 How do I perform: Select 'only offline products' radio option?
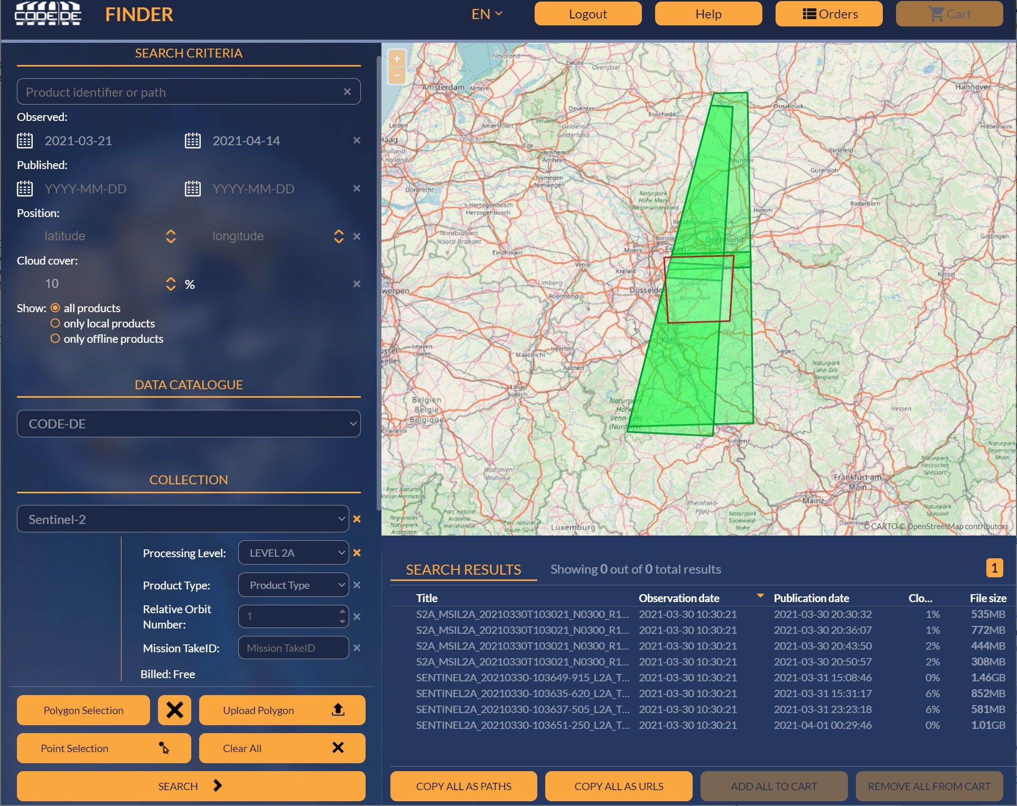tap(55, 339)
